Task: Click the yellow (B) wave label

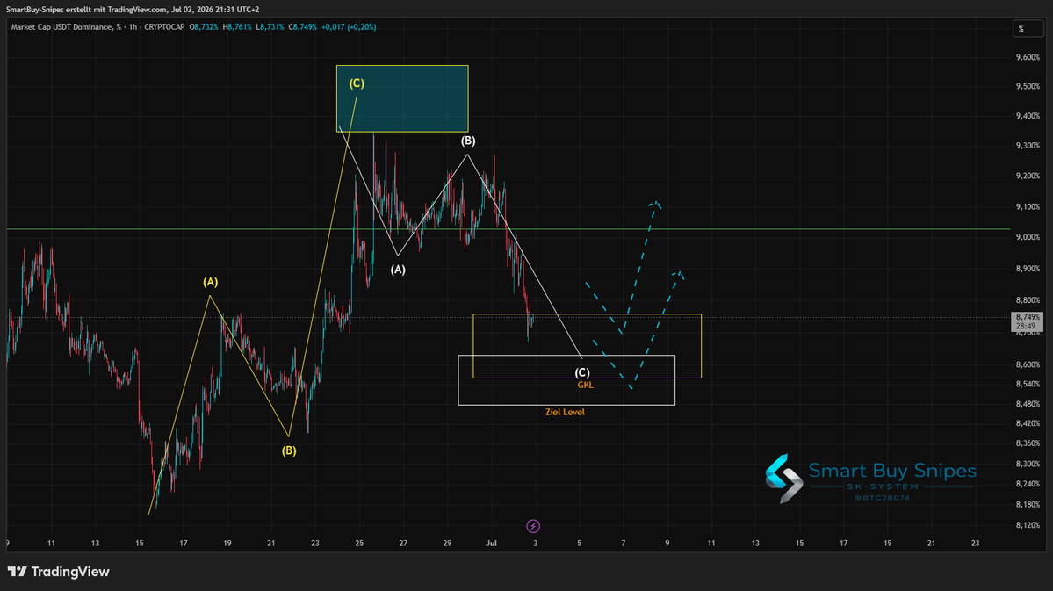Action: coord(289,450)
